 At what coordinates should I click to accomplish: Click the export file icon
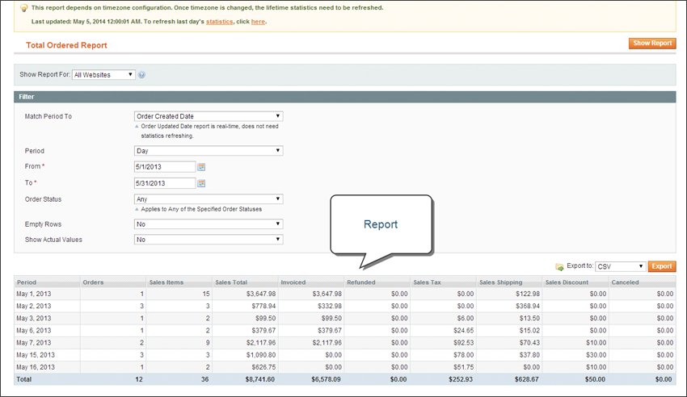click(559, 267)
